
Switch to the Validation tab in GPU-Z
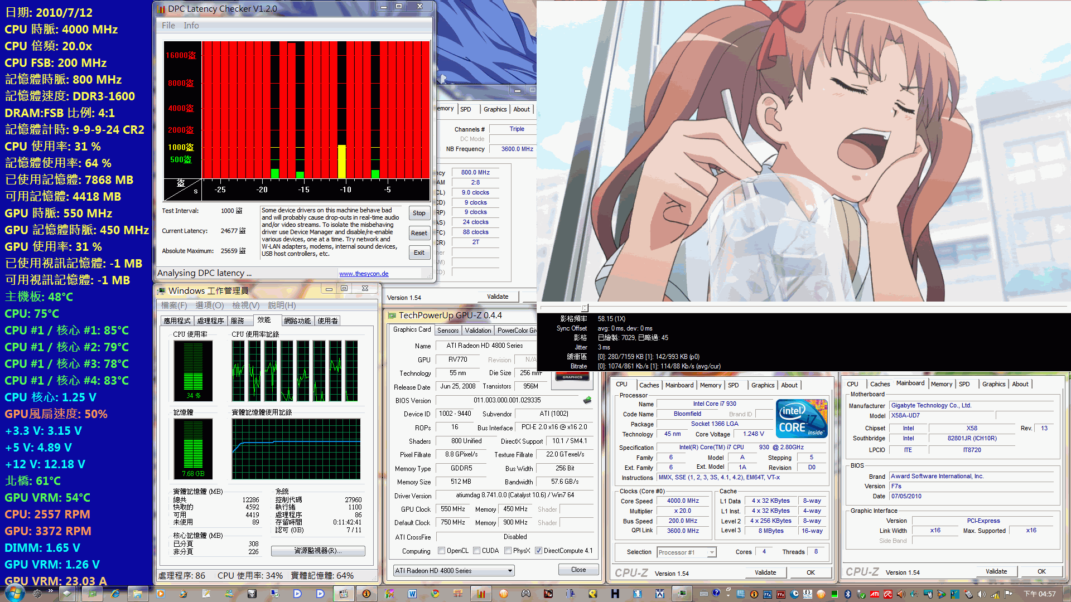(478, 331)
